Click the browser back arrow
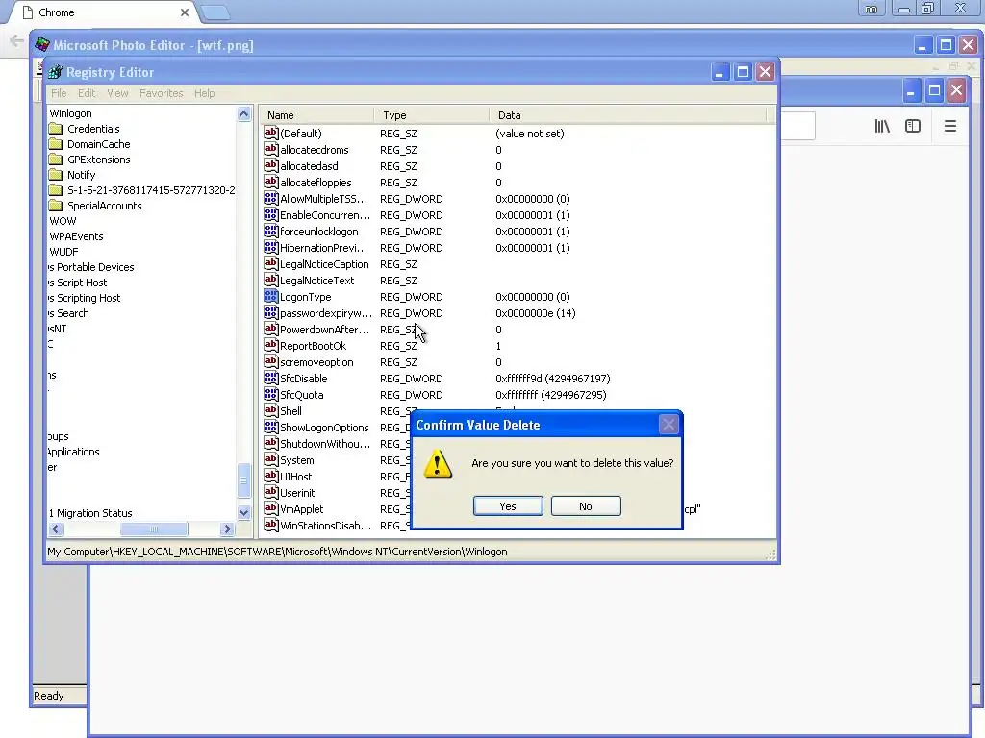Image resolution: width=985 pixels, height=738 pixels. (x=16, y=41)
